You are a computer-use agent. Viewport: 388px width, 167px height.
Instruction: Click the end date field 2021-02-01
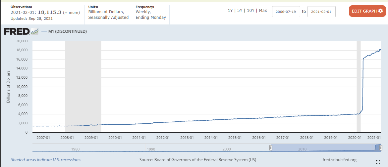(321, 12)
